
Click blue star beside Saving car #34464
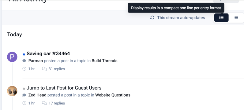(24, 54)
